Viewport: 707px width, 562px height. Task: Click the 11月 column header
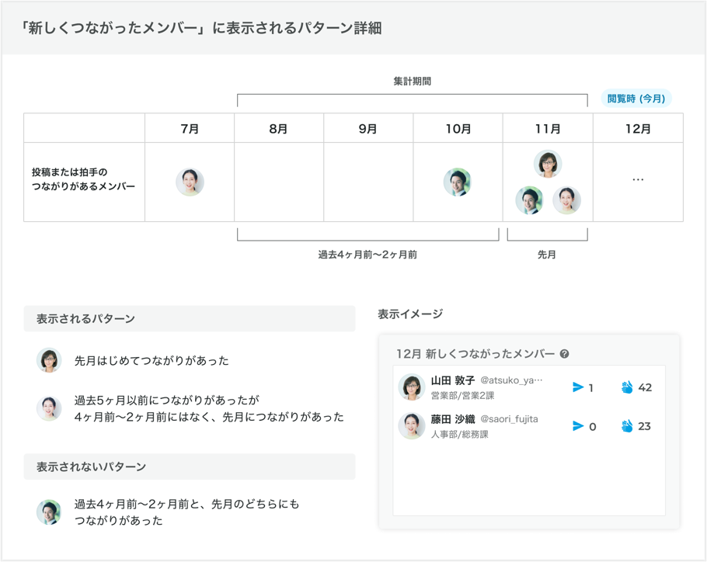[x=548, y=128]
